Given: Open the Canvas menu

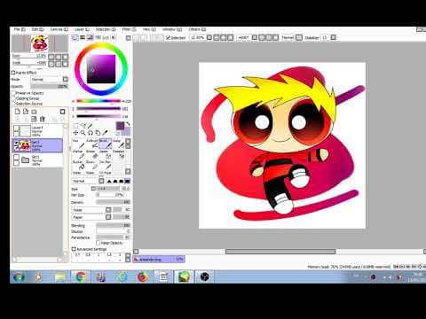Looking at the screenshot, I should (x=59, y=29).
